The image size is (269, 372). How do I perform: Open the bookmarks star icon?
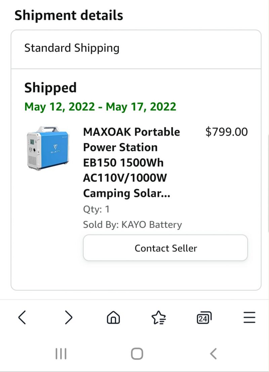(x=158, y=318)
